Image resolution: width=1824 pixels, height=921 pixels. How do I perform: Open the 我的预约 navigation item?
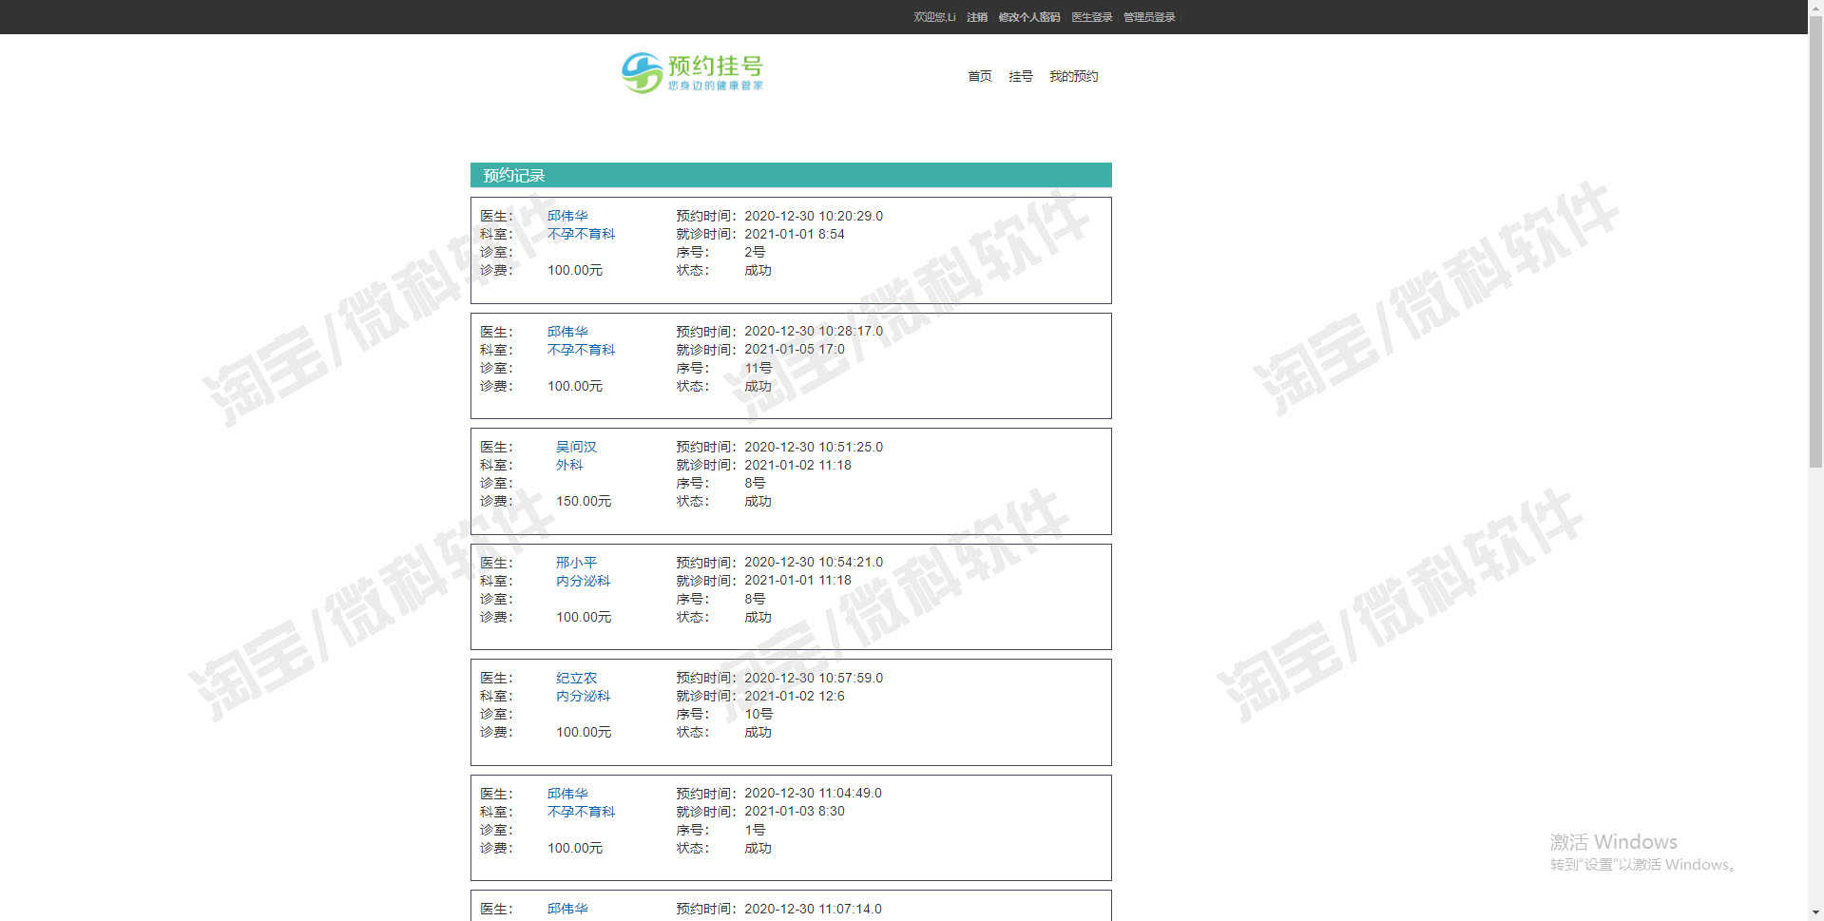pos(1074,76)
